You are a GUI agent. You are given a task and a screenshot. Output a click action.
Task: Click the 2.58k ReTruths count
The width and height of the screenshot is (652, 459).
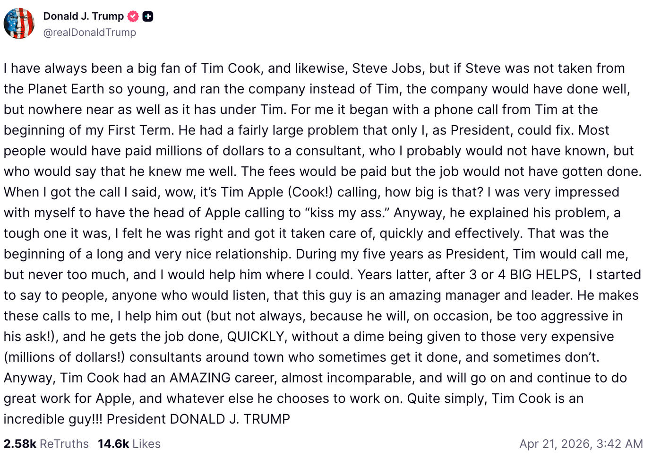pyautogui.click(x=20, y=444)
